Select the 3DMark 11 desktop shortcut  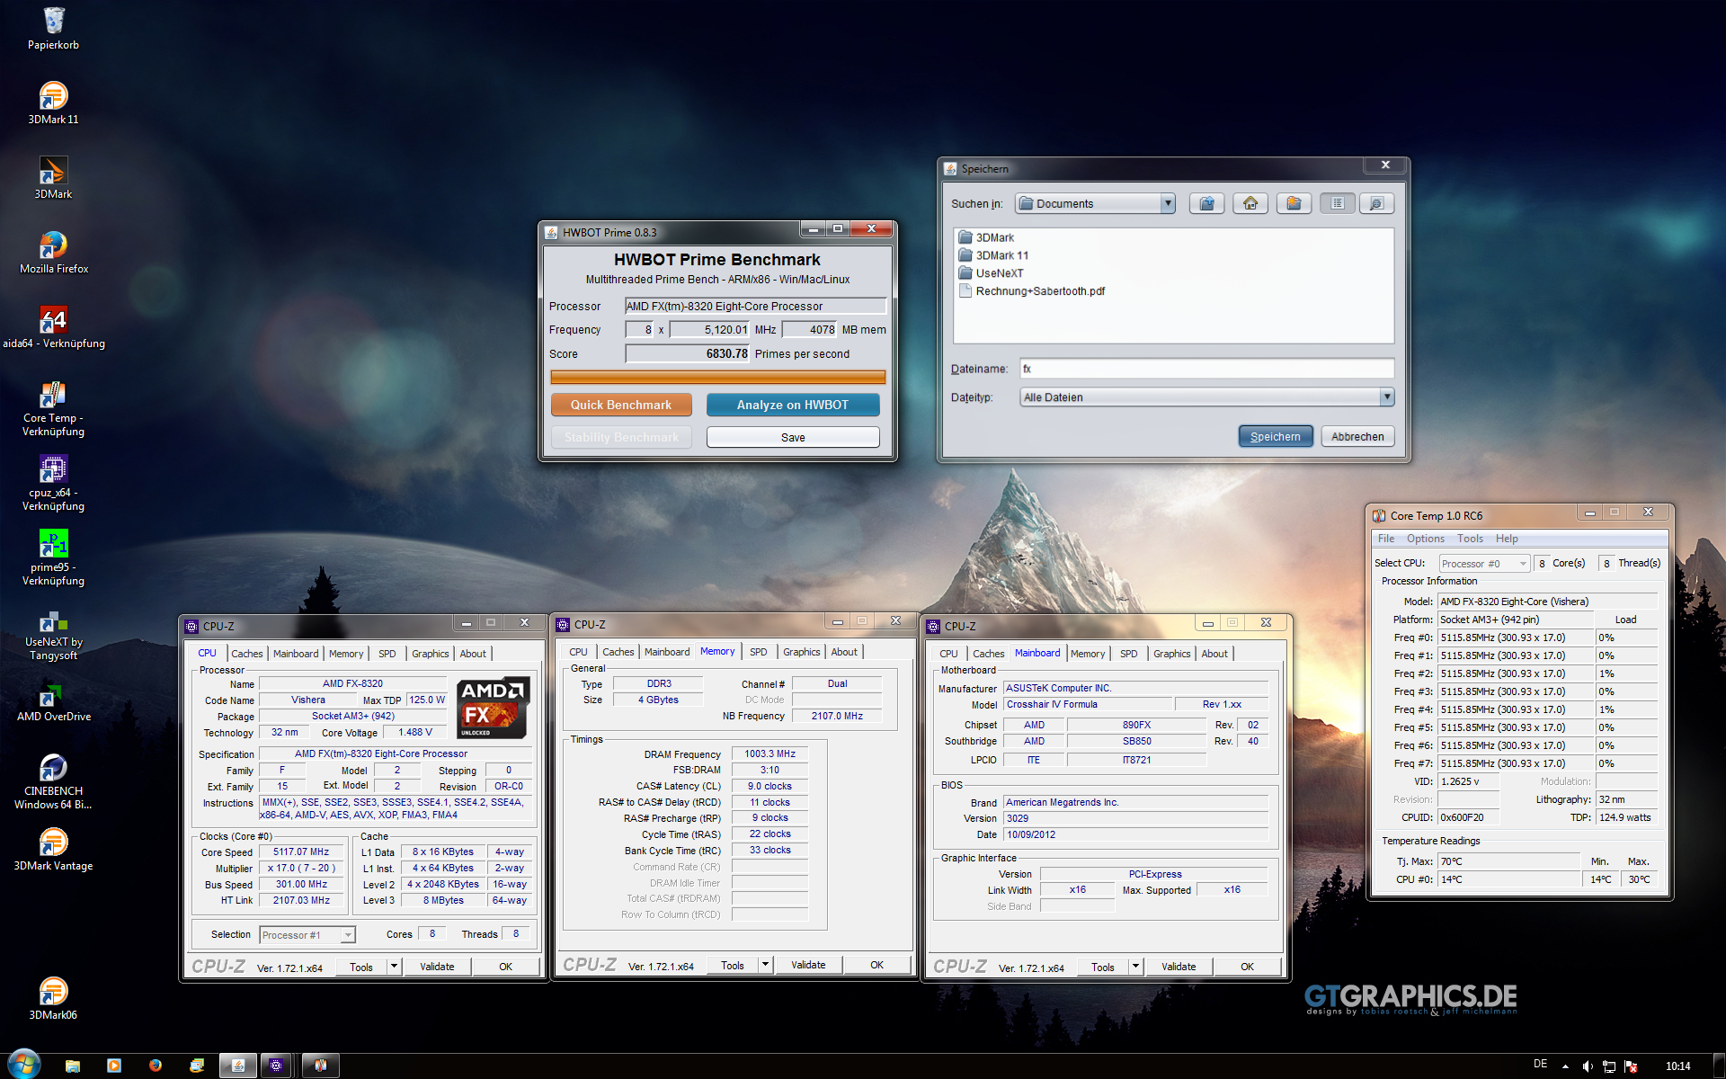point(53,103)
